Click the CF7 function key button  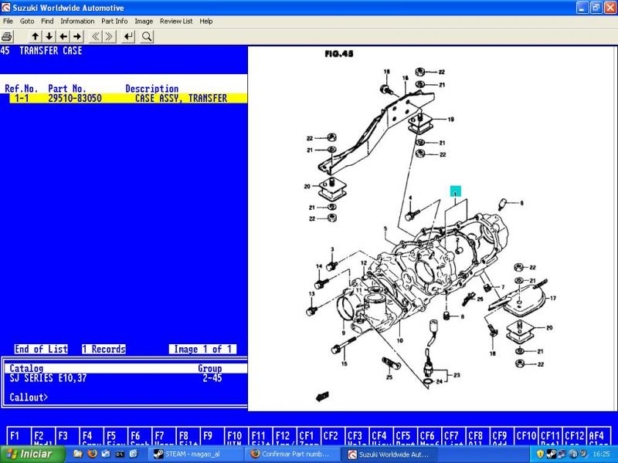(453, 436)
